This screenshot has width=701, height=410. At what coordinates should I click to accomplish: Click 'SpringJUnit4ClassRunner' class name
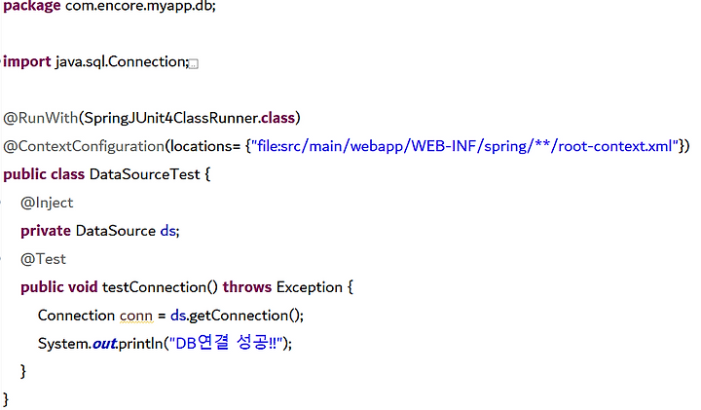(x=171, y=118)
